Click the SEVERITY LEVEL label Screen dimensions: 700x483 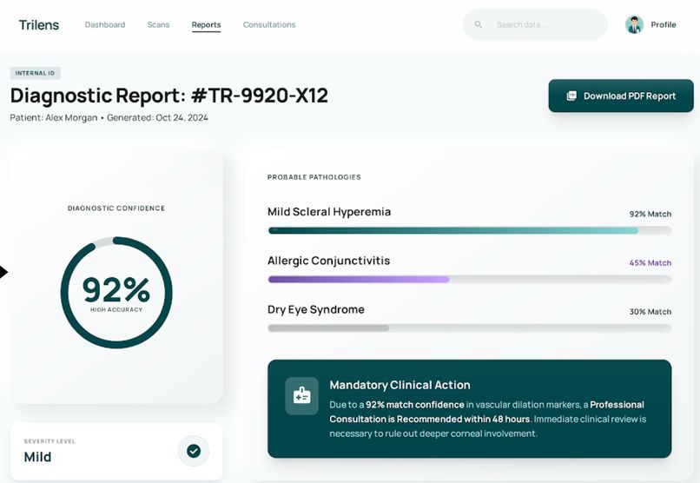tap(50, 441)
